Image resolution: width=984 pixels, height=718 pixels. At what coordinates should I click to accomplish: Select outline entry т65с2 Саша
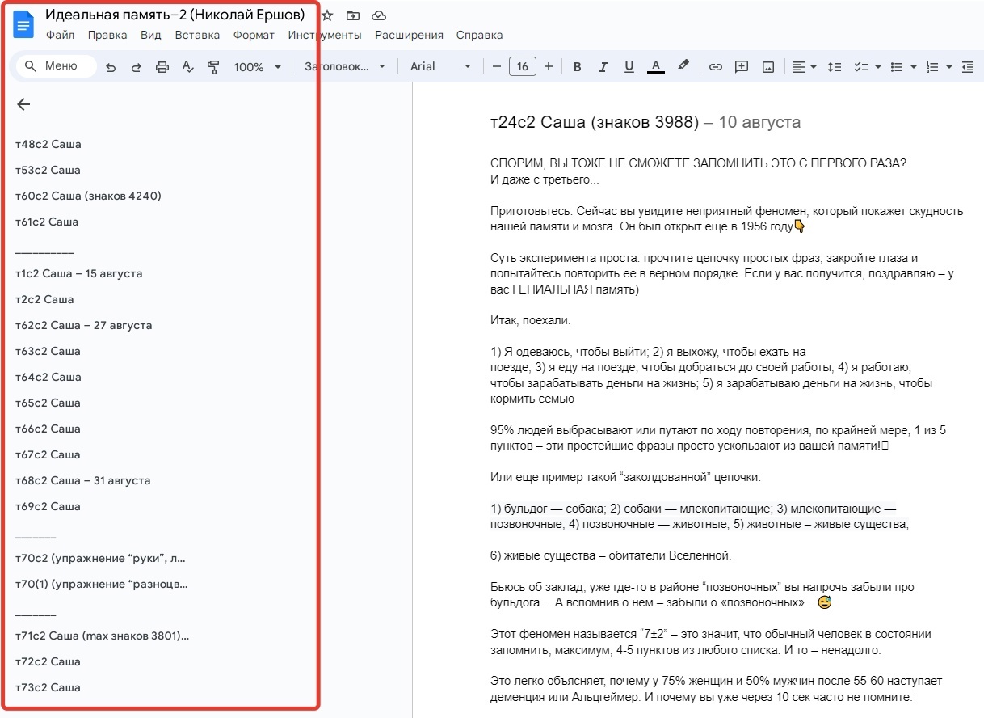tap(48, 403)
